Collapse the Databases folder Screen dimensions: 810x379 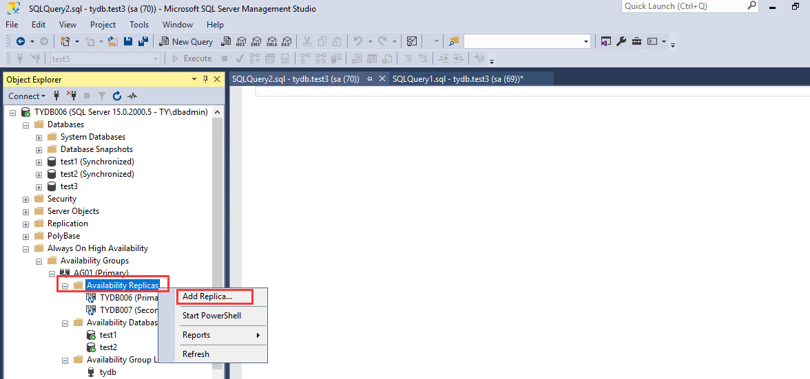pyautogui.click(x=26, y=124)
